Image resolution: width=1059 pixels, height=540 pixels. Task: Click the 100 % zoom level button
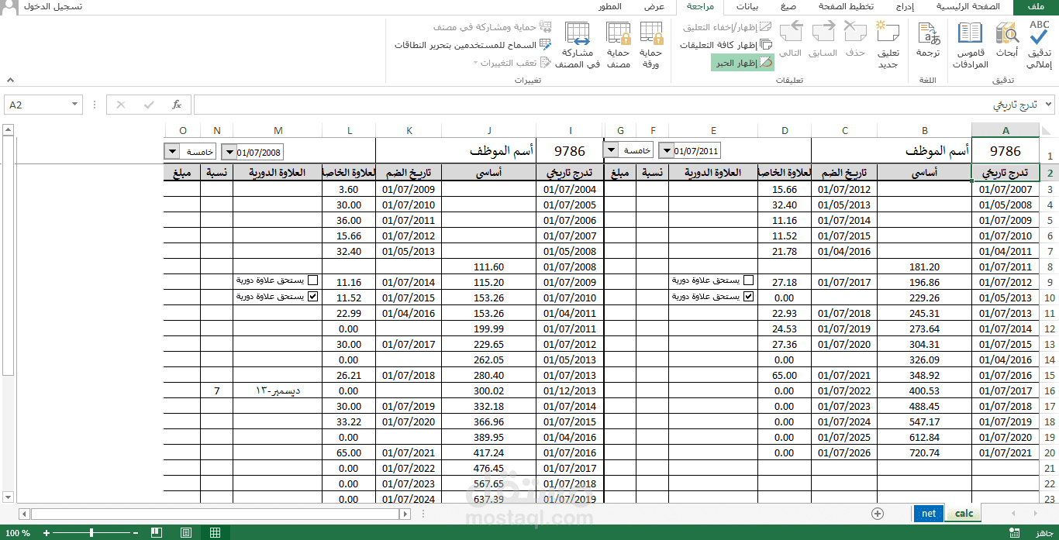pos(18,533)
